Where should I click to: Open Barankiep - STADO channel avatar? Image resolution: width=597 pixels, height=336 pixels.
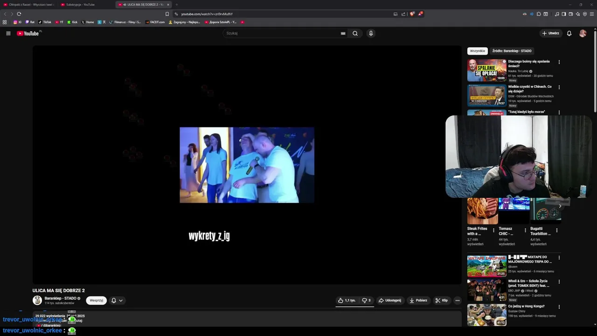(x=37, y=300)
